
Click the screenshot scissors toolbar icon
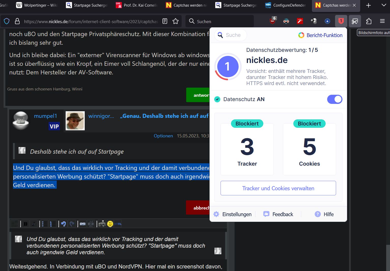(355, 21)
